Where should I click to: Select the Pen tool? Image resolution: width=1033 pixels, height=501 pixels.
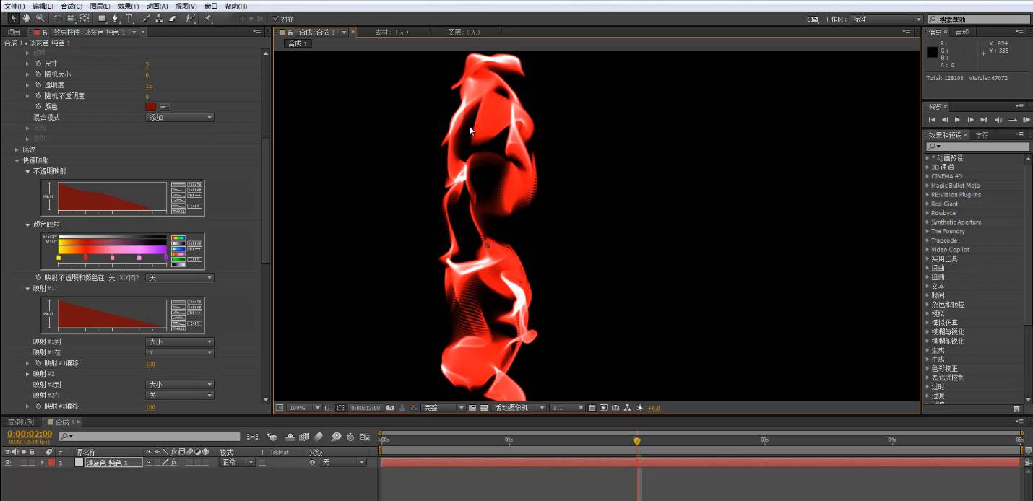click(115, 18)
